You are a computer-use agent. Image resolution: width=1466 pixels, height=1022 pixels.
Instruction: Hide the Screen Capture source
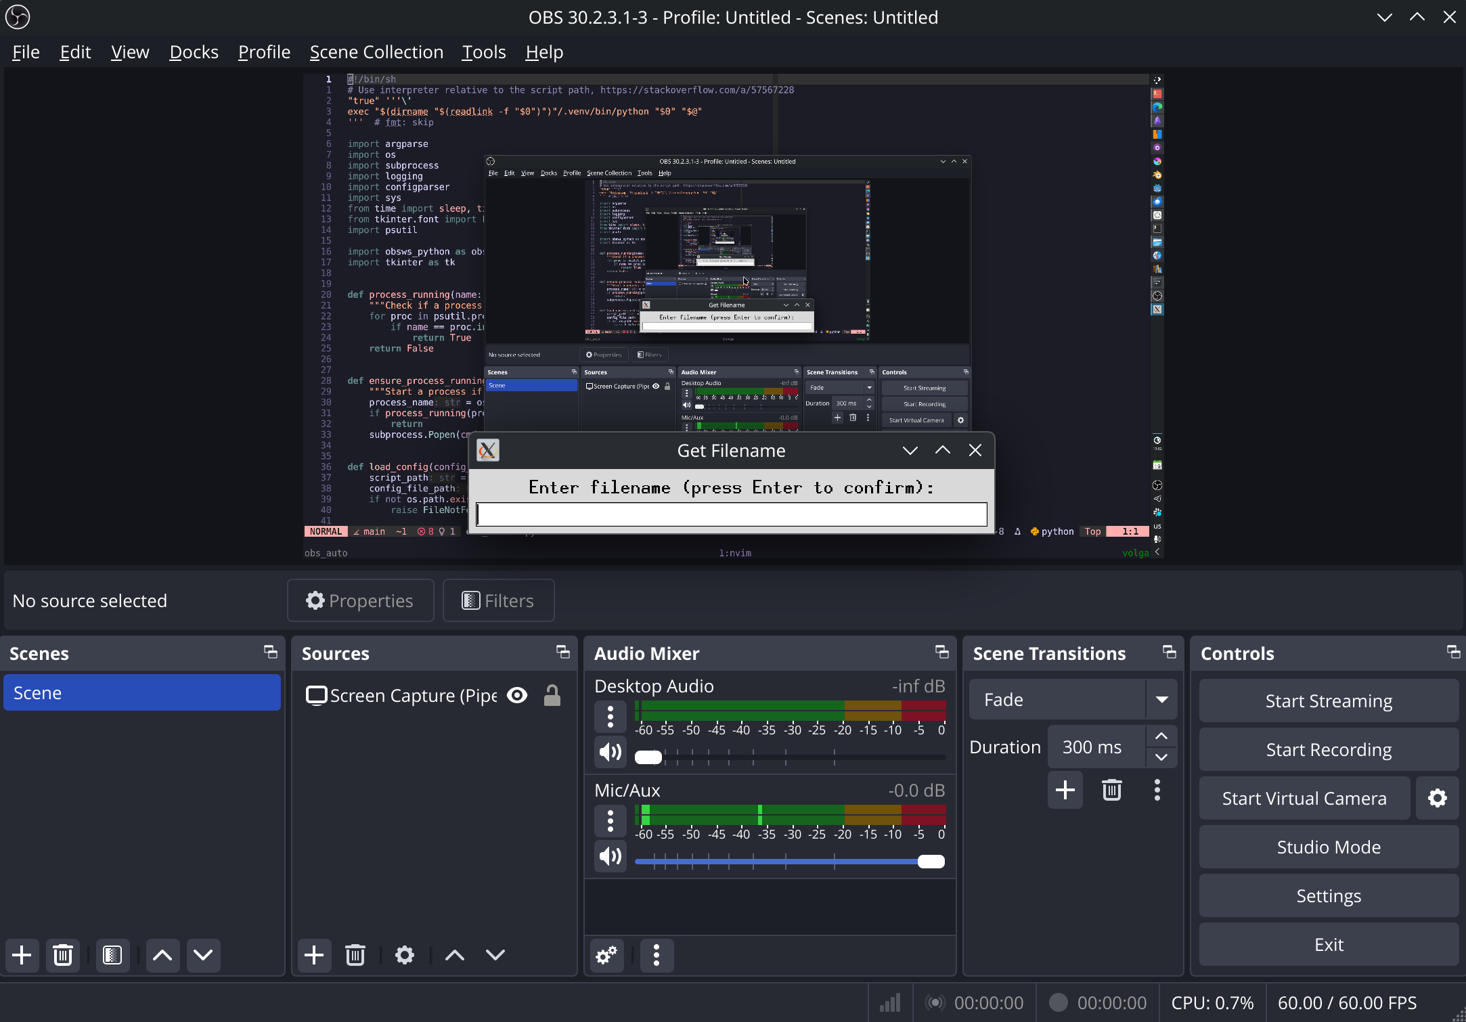517,695
